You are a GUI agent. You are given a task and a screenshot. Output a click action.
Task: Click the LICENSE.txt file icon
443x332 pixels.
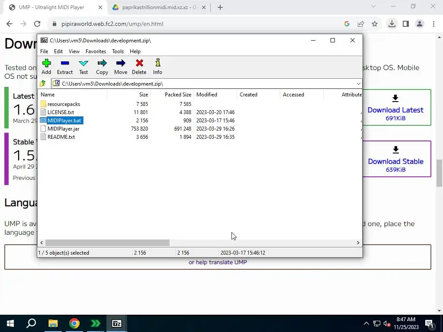pyautogui.click(x=43, y=112)
